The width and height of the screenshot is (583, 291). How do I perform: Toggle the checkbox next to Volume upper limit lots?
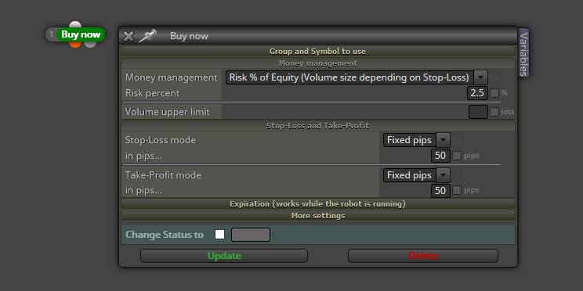494,112
